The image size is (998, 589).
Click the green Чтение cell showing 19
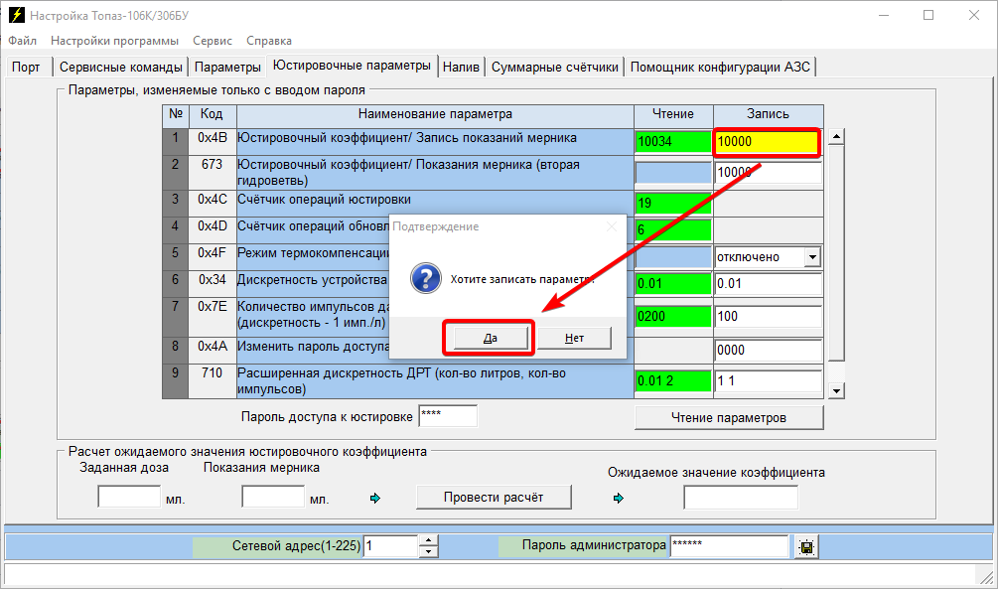673,204
